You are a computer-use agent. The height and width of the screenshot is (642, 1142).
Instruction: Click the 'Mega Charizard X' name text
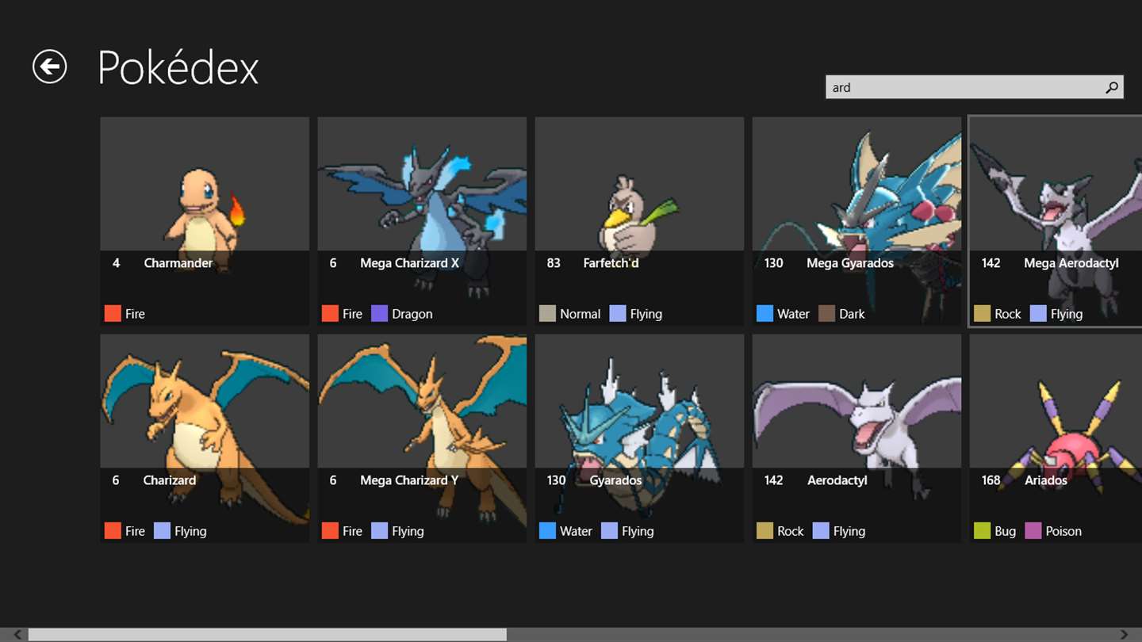(x=409, y=263)
